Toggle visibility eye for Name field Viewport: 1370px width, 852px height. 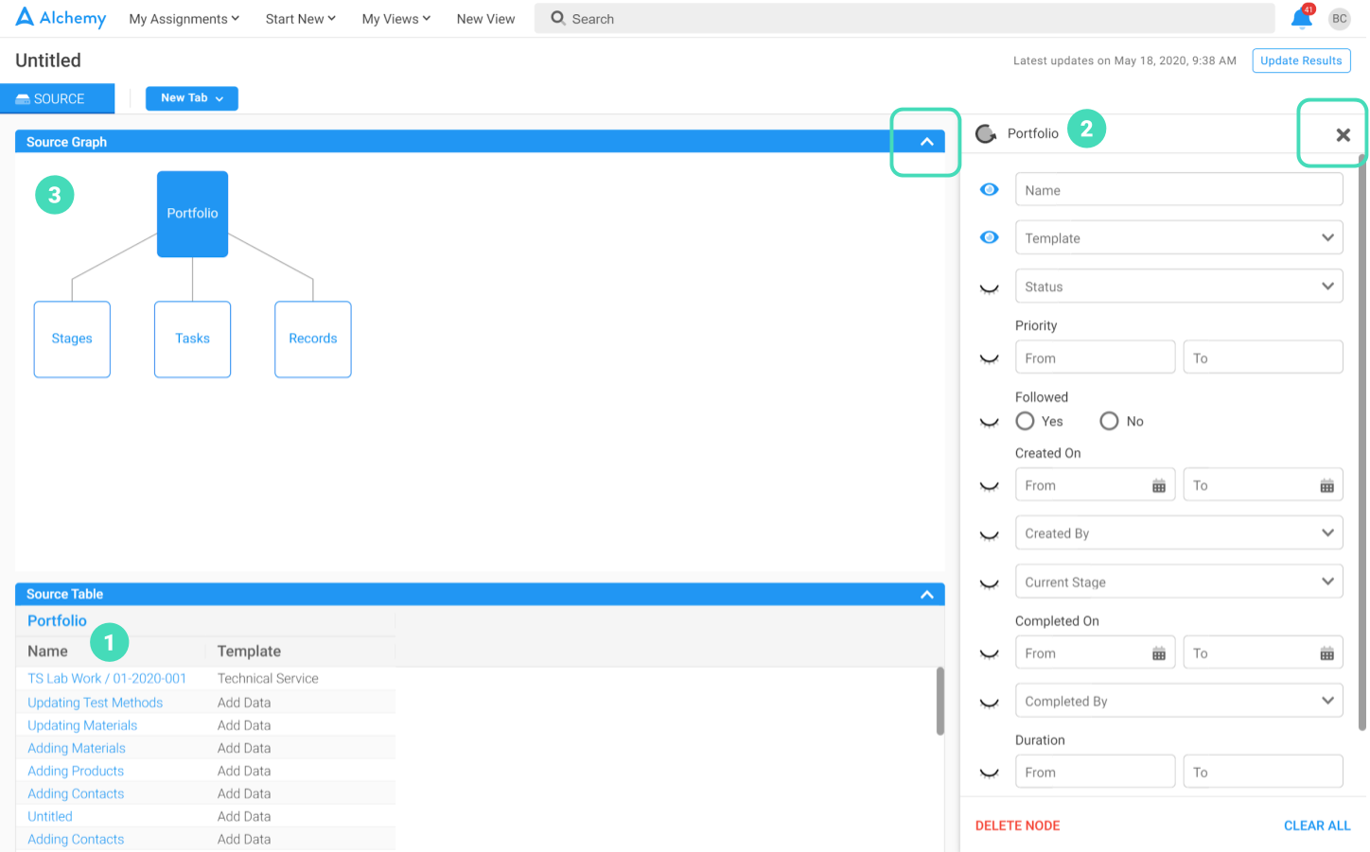pos(990,189)
